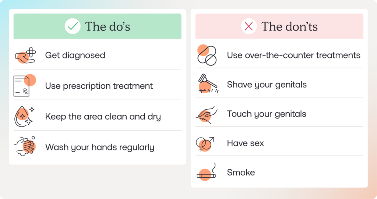377x199 pixels.
Task: Click the red X icon
Action: 249,26
